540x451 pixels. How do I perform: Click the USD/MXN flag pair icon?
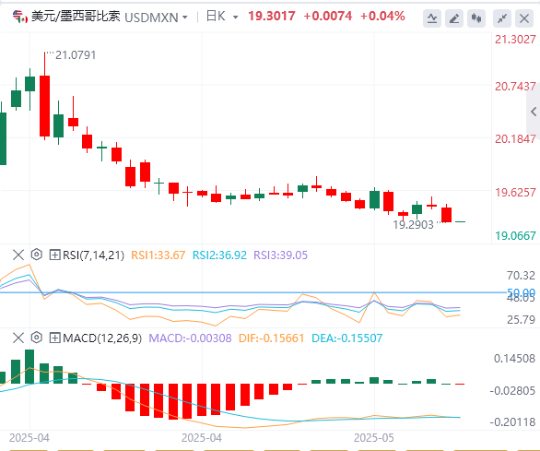[20, 17]
